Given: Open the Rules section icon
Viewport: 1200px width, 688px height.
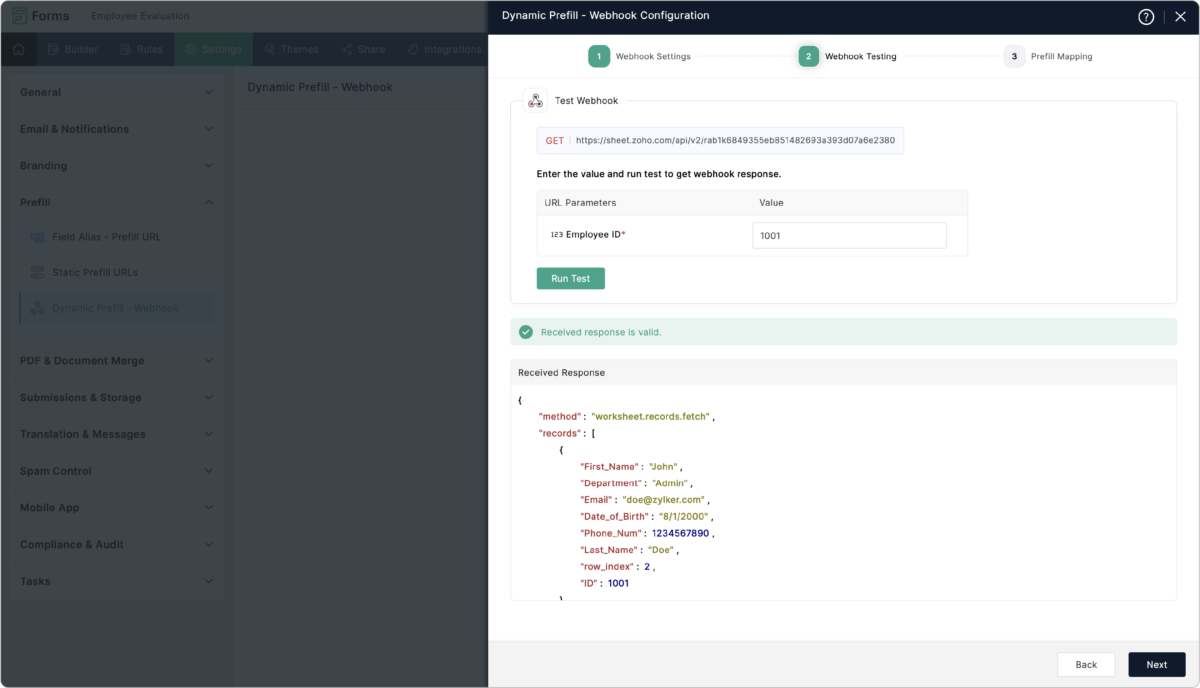Looking at the screenshot, I should coord(126,49).
